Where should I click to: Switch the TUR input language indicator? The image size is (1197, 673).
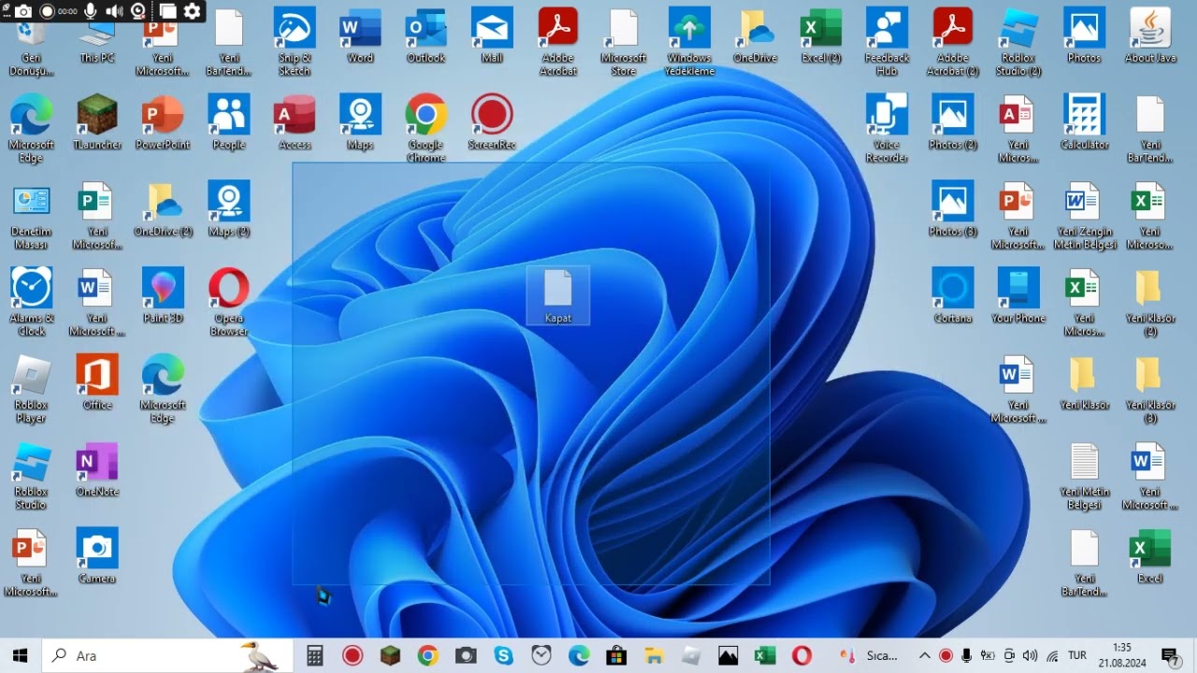point(1076,656)
